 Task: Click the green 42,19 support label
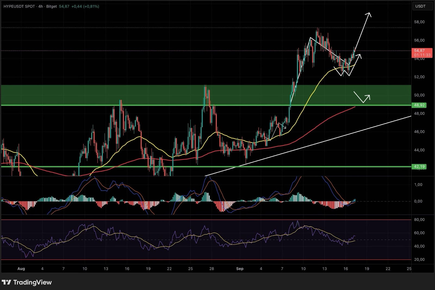(420, 166)
